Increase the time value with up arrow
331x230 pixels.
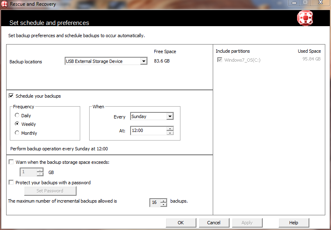tap(170, 129)
